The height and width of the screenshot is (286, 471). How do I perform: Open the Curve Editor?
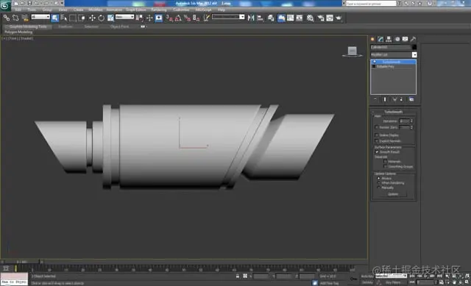(291, 18)
